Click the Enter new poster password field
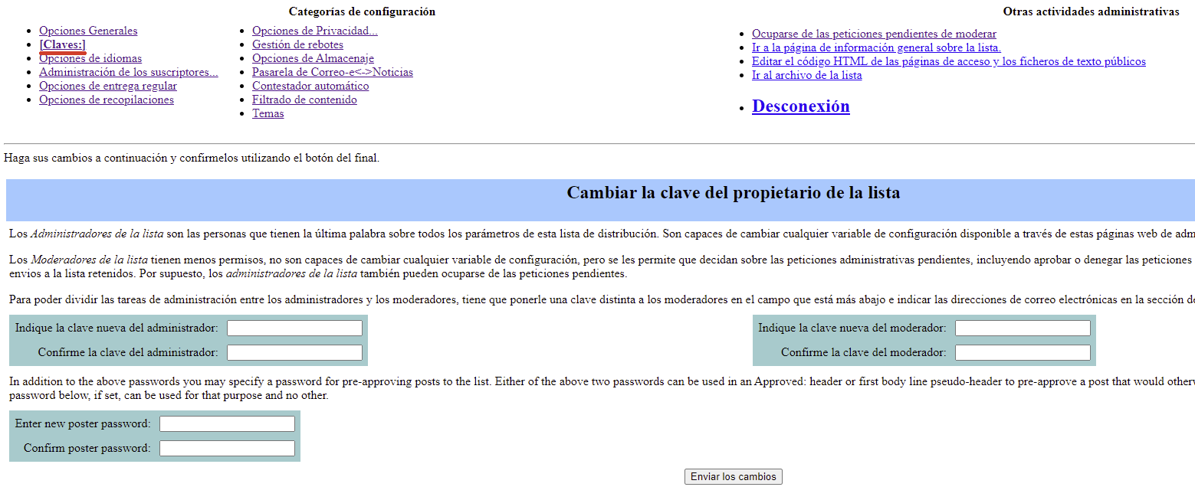 227,424
